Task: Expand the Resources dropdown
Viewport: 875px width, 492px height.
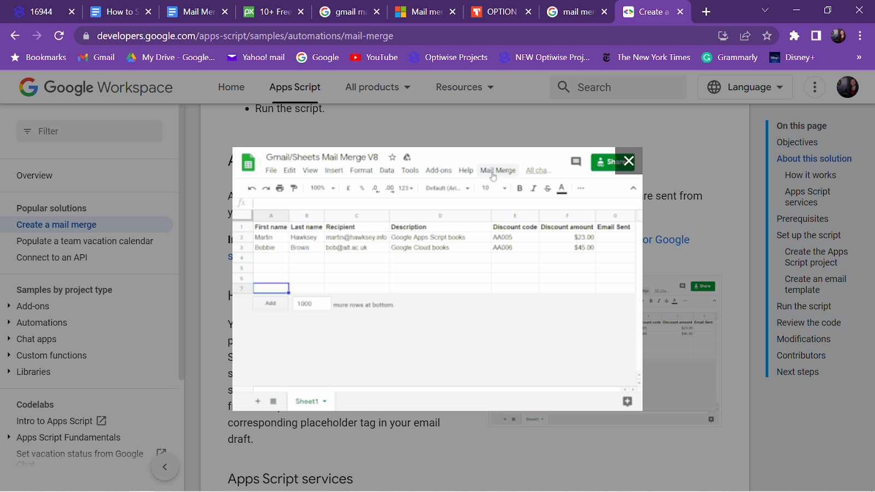Action: coord(464,87)
